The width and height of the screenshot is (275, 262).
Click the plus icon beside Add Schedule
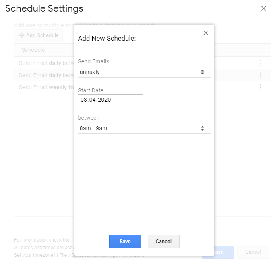pos(22,35)
